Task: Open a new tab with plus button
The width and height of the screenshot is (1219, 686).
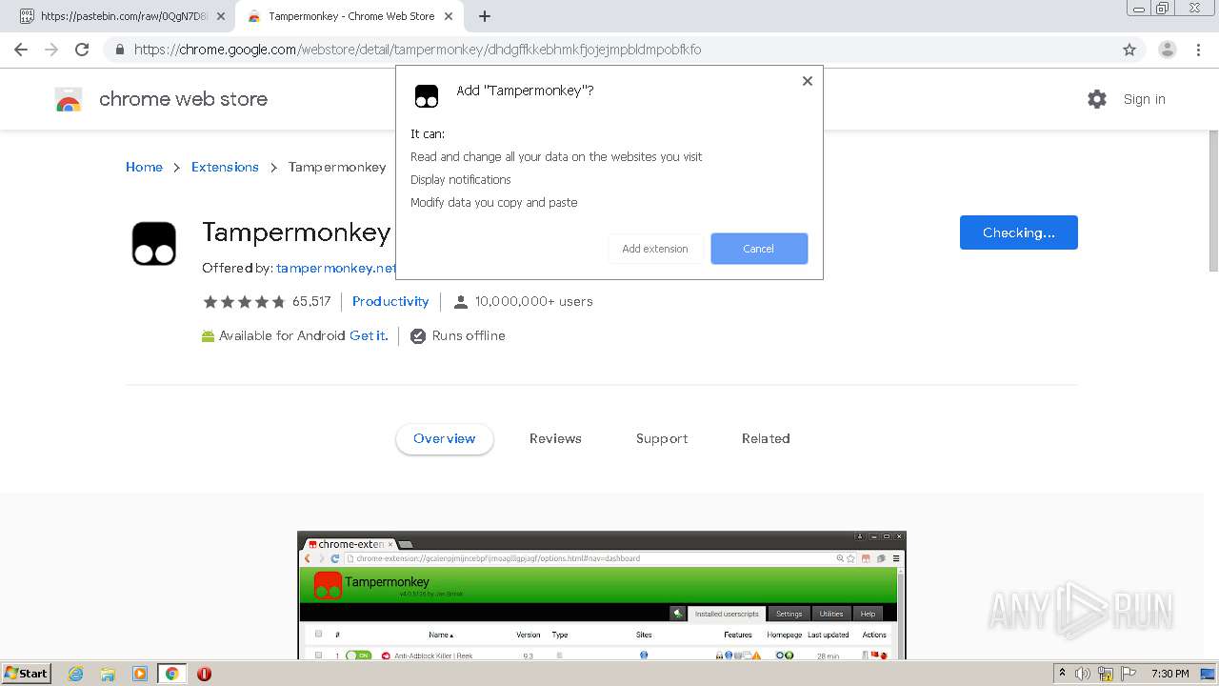Action: coord(485,16)
